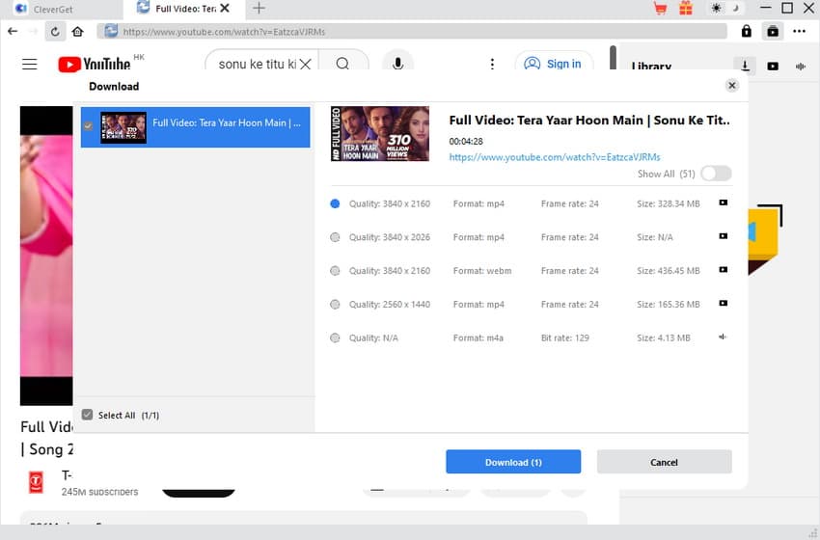Open the YouTube hamburger menu
This screenshot has height=540, width=820.
[30, 65]
